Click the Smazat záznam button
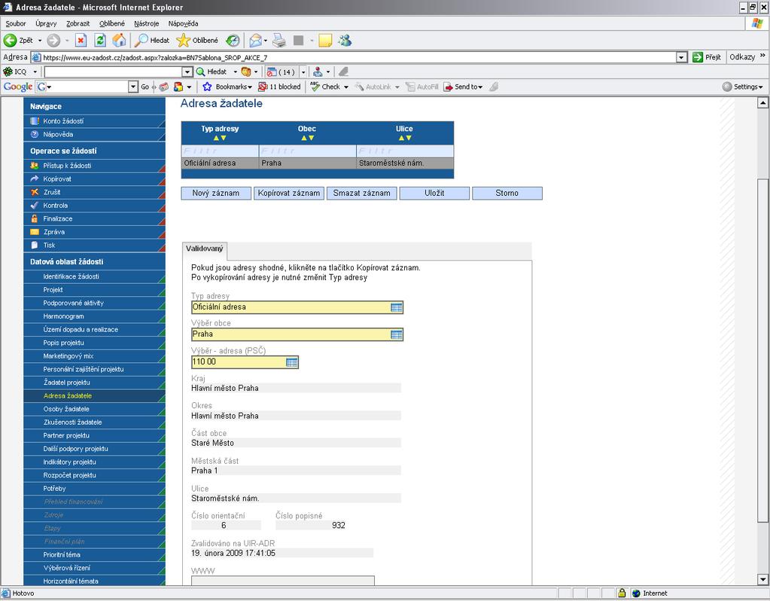Screen dimensions: 770x601 point(361,193)
